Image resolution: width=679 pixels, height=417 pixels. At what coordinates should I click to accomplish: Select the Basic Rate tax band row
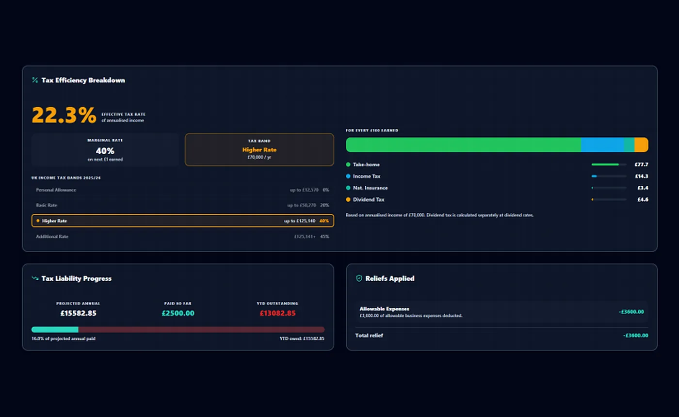[x=182, y=205]
